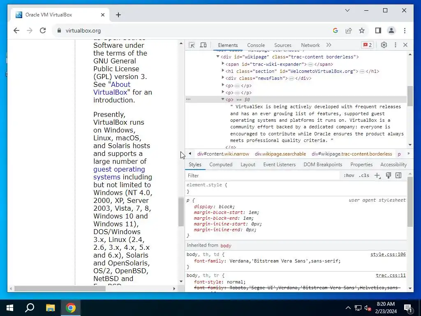Viewport: 421px width, 316px height.
Task: Open a new tab with the plus button
Action: pyautogui.click(x=118, y=15)
